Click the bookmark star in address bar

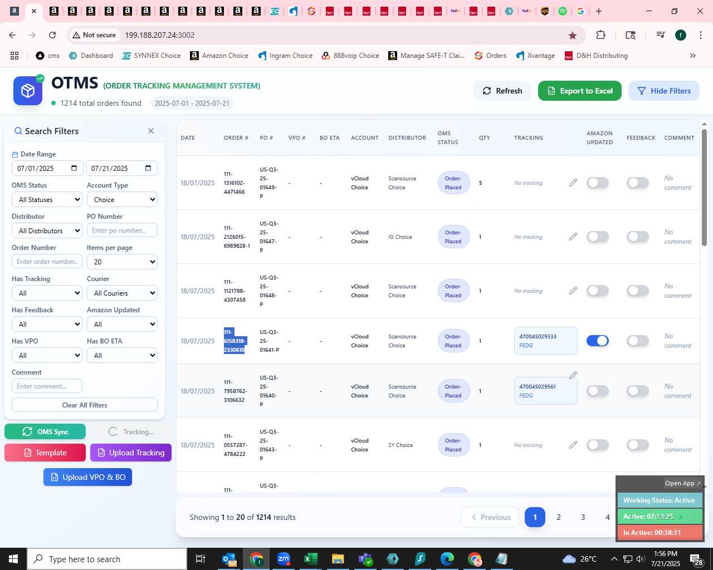pos(573,35)
